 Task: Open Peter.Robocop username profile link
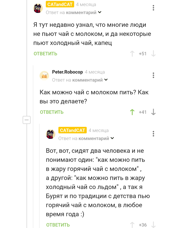tap(67, 72)
